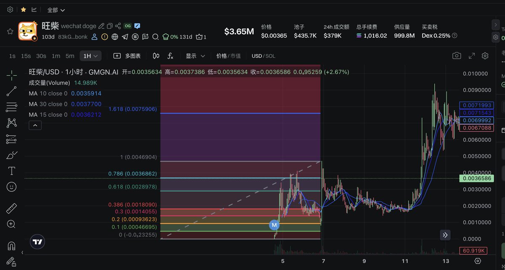Expand the 显示 display dropdown
The width and height of the screenshot is (505, 270).
coord(195,56)
